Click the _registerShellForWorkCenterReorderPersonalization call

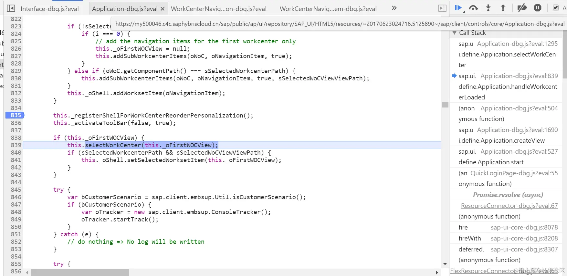[153, 115]
